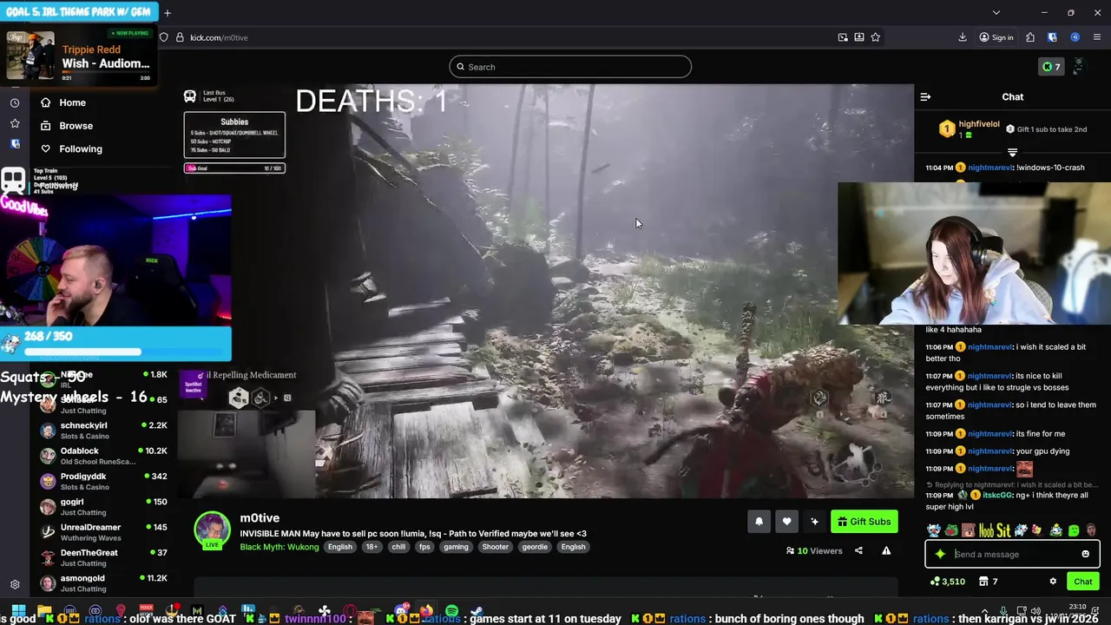Click the picture-in-picture icon in the address bar
Viewport: 1111px width, 625px height.
tap(843, 37)
